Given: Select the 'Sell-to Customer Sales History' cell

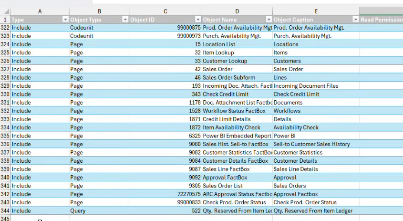Looking at the screenshot, I should click(316, 144).
